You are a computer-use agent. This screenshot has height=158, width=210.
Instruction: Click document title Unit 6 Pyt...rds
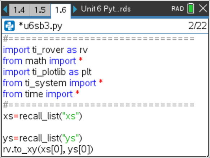tap(106, 9)
